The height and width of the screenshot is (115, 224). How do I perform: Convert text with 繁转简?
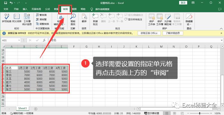tap(41, 15)
